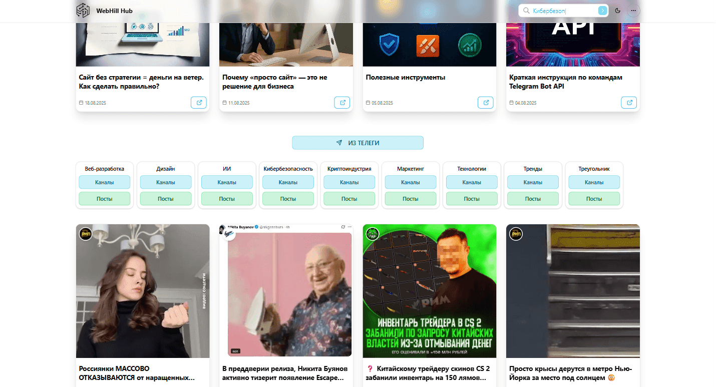This screenshot has width=716, height=387.
Task: Open Каналы for Кибербезопасность
Action: [x=288, y=182]
